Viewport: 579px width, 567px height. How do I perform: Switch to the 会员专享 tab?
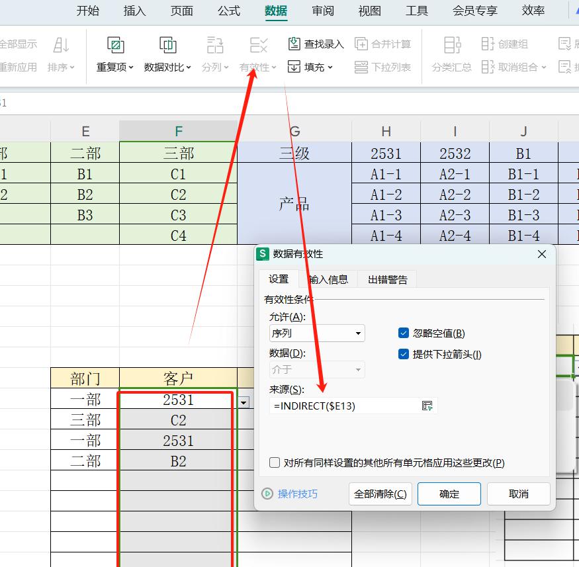[475, 11]
